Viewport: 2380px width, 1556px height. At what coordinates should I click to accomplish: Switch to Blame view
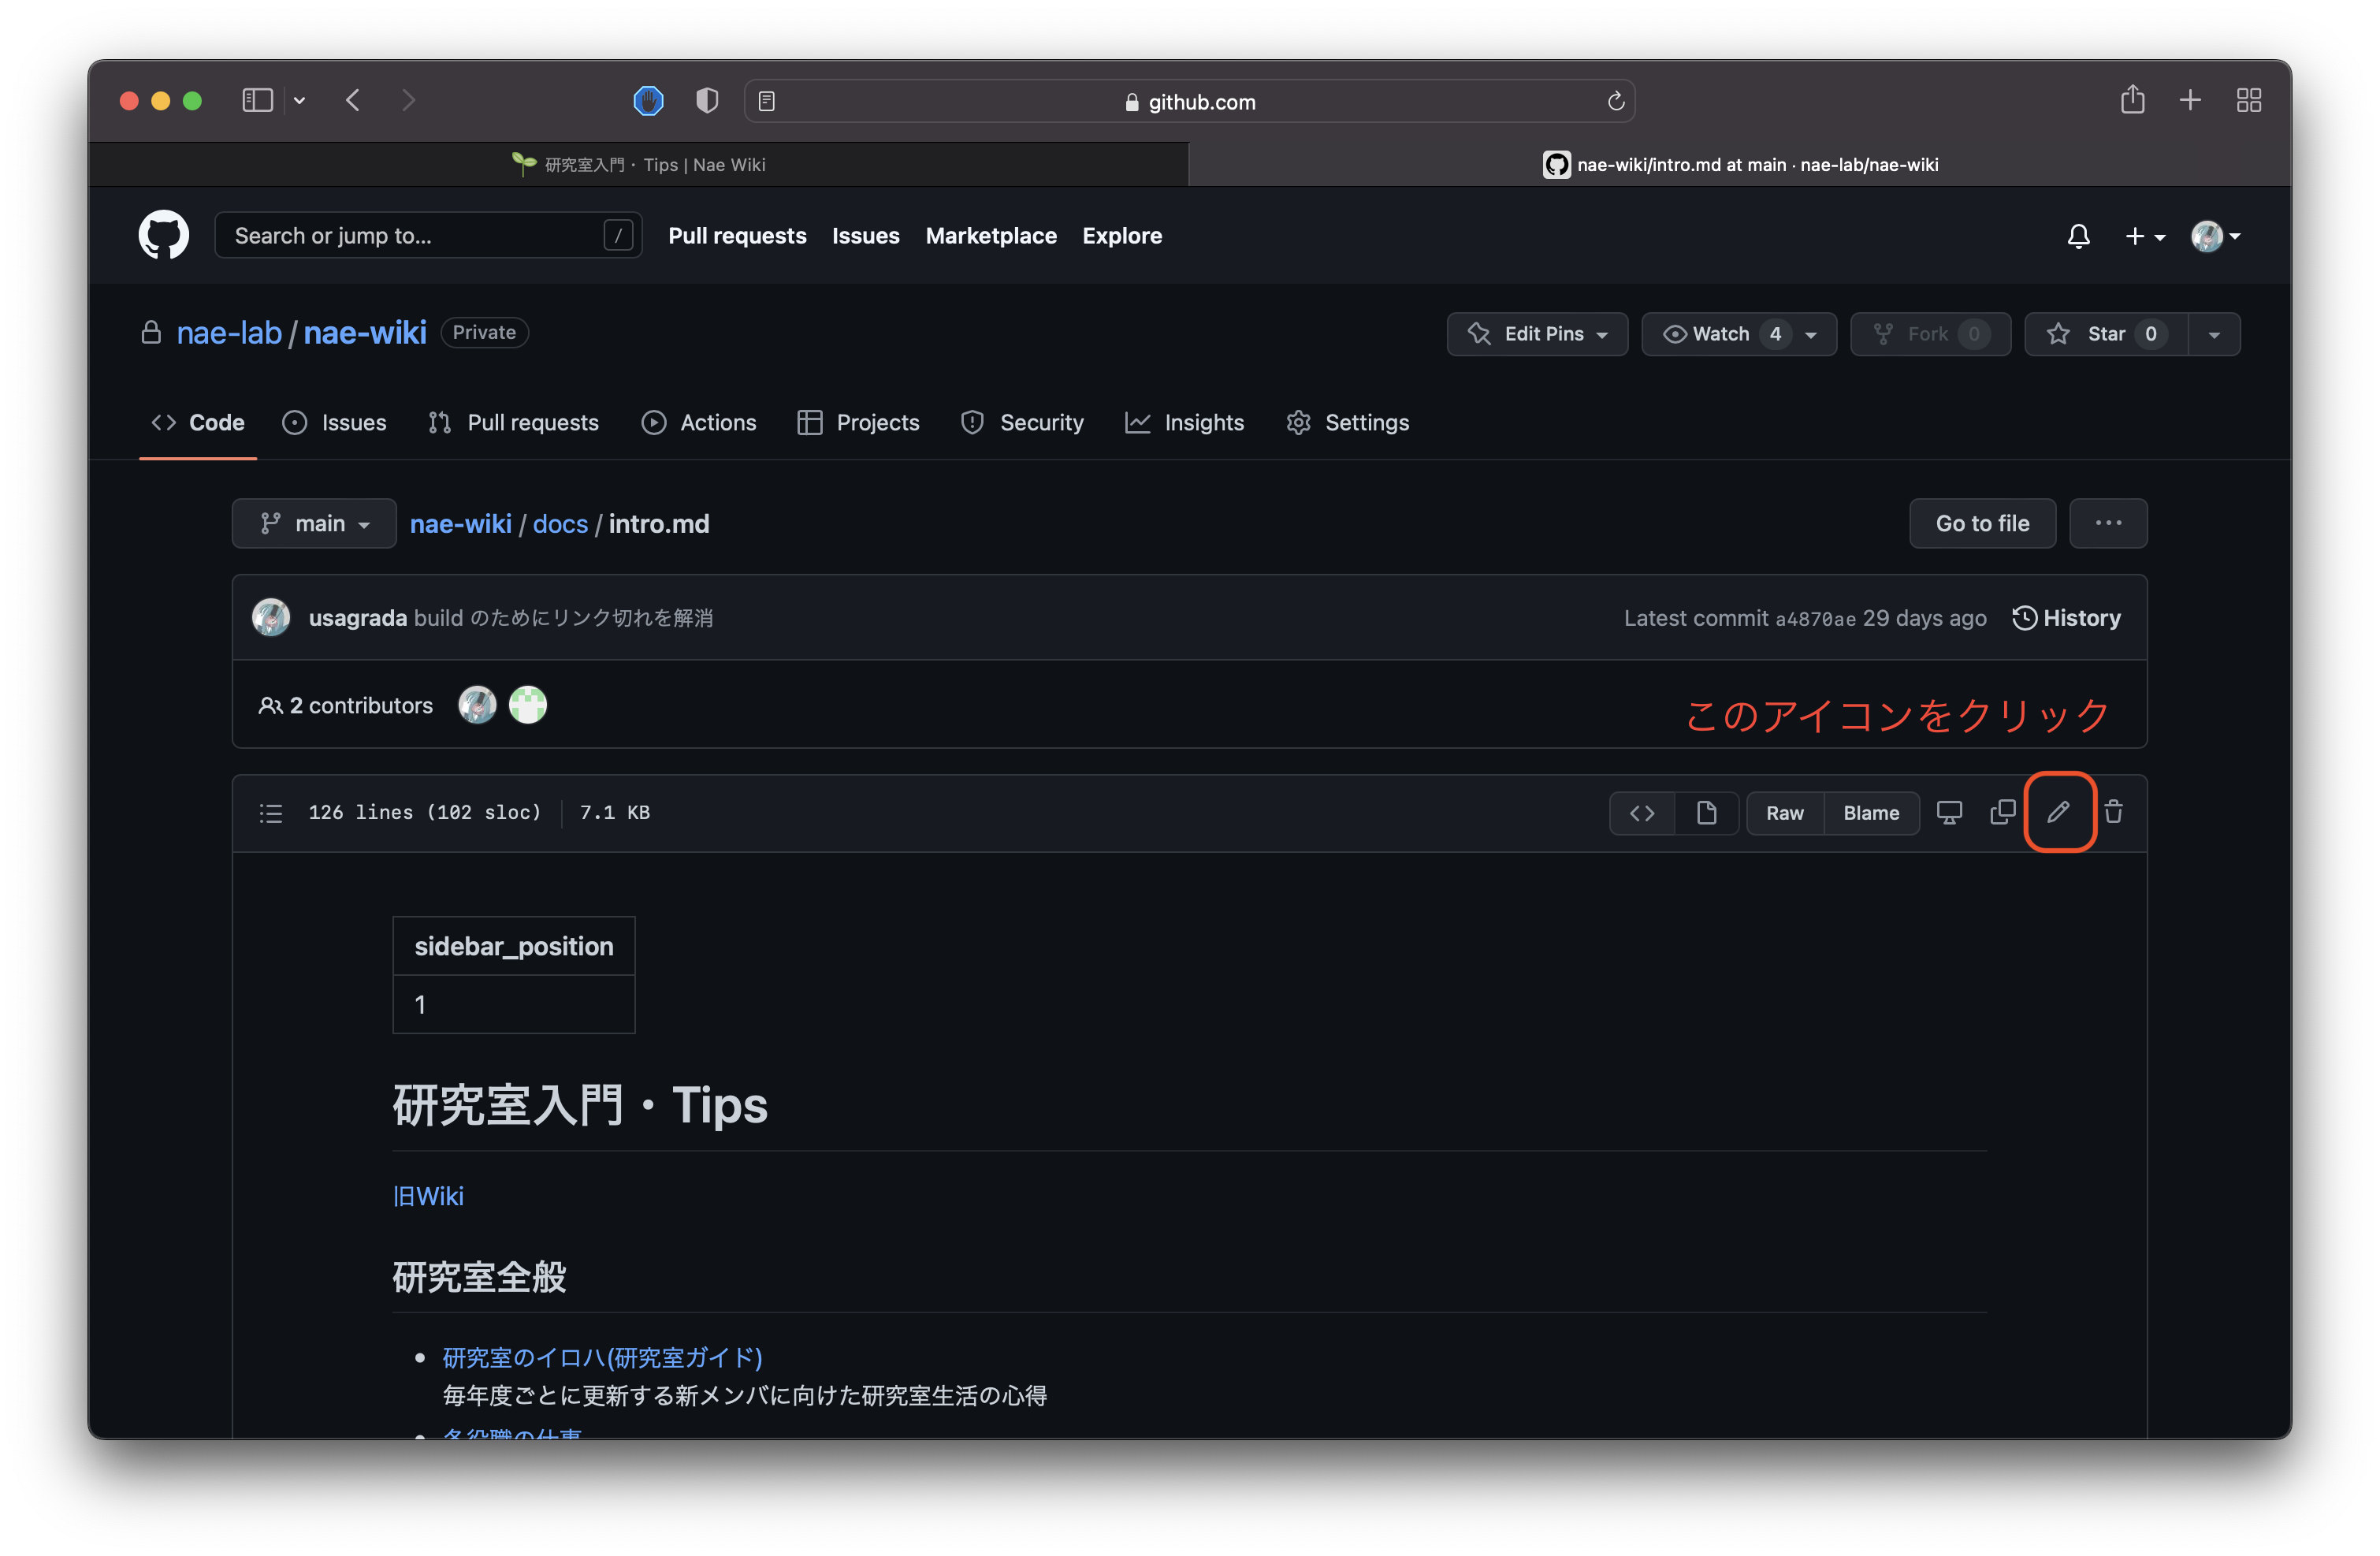pos(1871,813)
